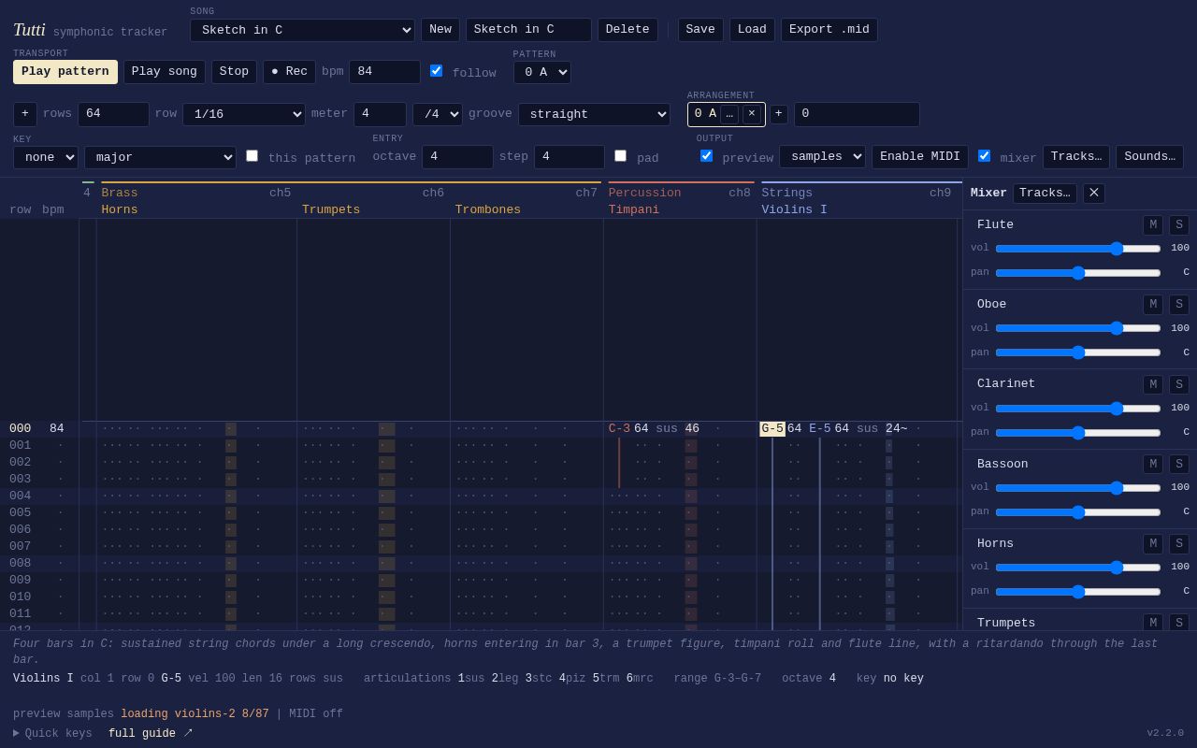This screenshot has width=1197, height=748.
Task: Disable the preview checkbox
Action: [706, 156]
